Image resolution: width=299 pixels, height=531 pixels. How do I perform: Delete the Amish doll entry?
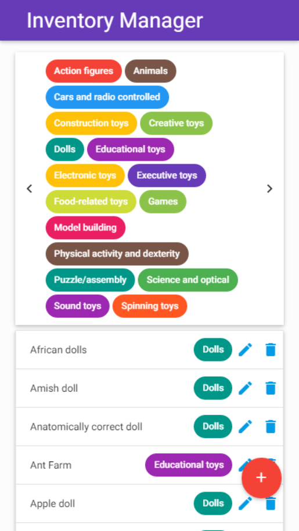(x=270, y=388)
